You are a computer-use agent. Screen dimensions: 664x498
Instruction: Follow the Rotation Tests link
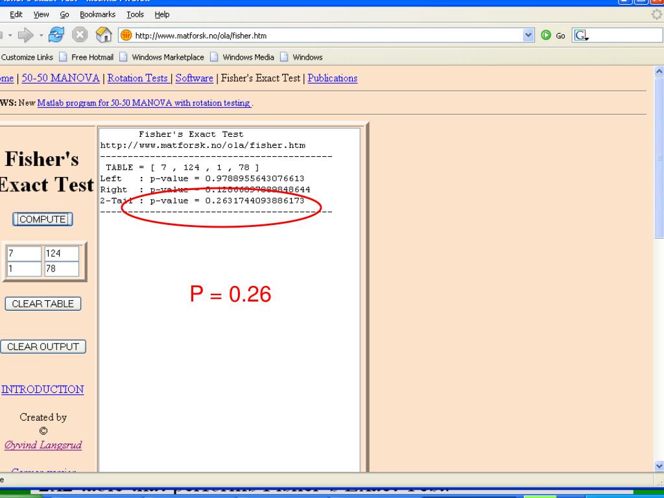139,78
